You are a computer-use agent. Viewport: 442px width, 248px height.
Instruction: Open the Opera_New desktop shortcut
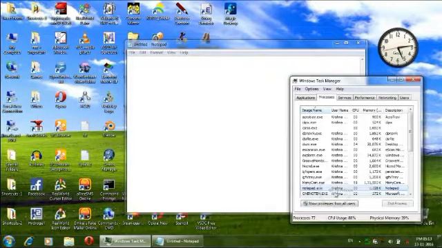pos(157,220)
